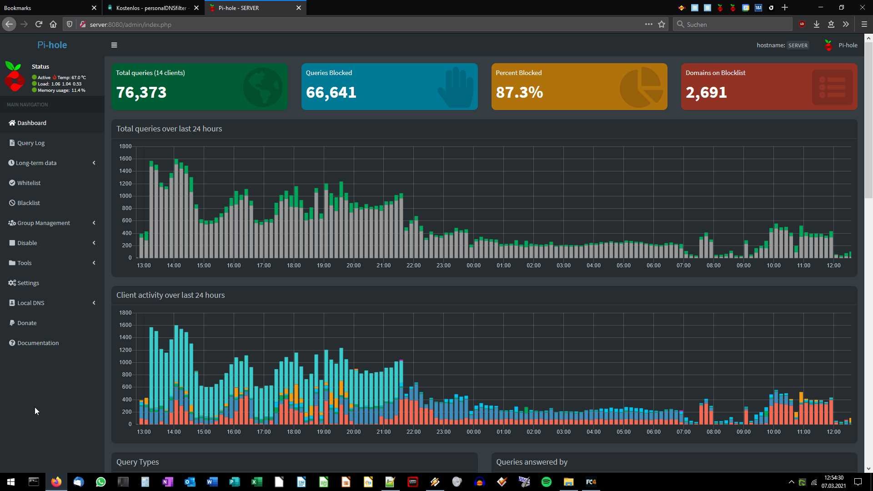
Task: Expand the Tools submenu
Action: [52, 263]
